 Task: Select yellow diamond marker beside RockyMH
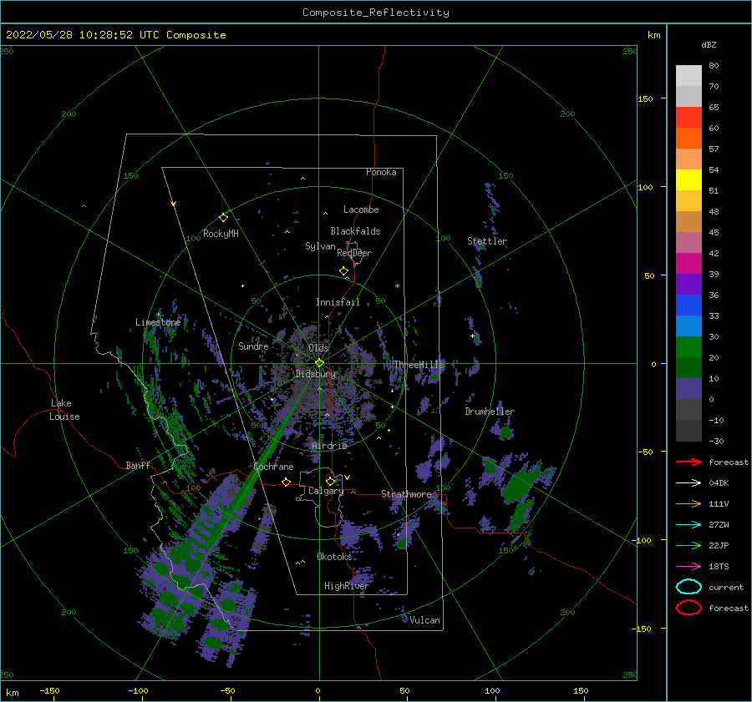[223, 218]
